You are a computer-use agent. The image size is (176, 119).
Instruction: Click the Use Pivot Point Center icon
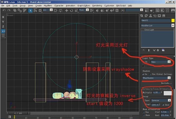(x=92, y=11)
